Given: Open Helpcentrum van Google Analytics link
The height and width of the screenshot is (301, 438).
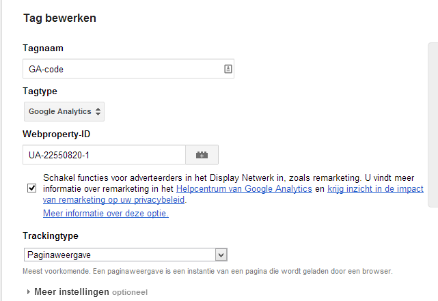Looking at the screenshot, I should [x=244, y=189].
